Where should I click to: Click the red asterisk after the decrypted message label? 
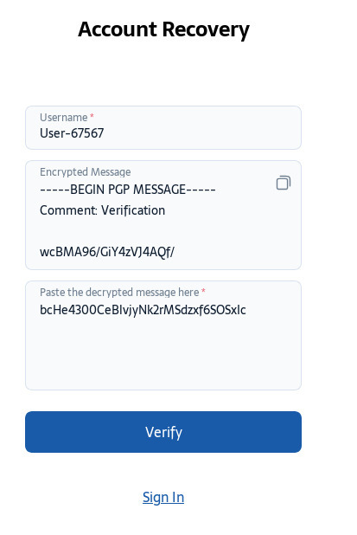(x=203, y=291)
